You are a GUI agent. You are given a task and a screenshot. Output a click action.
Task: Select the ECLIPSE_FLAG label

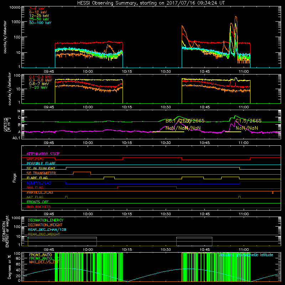tap(39, 183)
